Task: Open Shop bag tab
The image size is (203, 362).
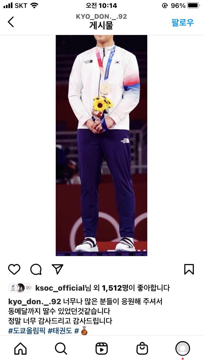Action: [142, 348]
